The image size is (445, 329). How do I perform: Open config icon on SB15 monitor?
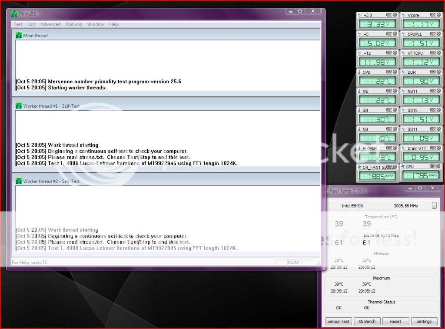(x=433, y=110)
